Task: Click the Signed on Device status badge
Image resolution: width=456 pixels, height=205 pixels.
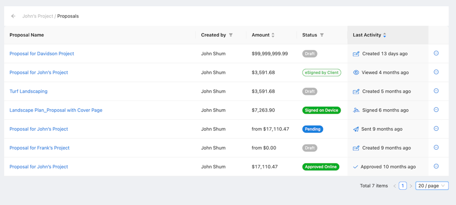Action: pyautogui.click(x=322, y=110)
